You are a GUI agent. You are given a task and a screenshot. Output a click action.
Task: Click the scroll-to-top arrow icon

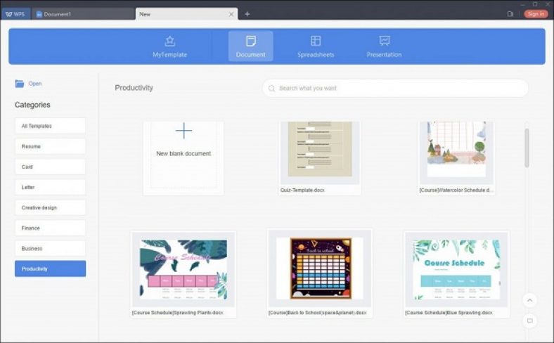(x=529, y=300)
